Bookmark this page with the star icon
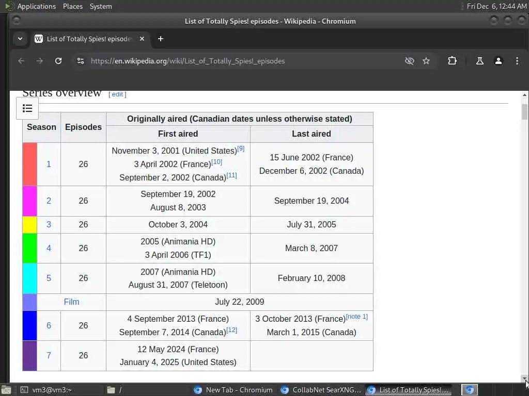 [426, 61]
